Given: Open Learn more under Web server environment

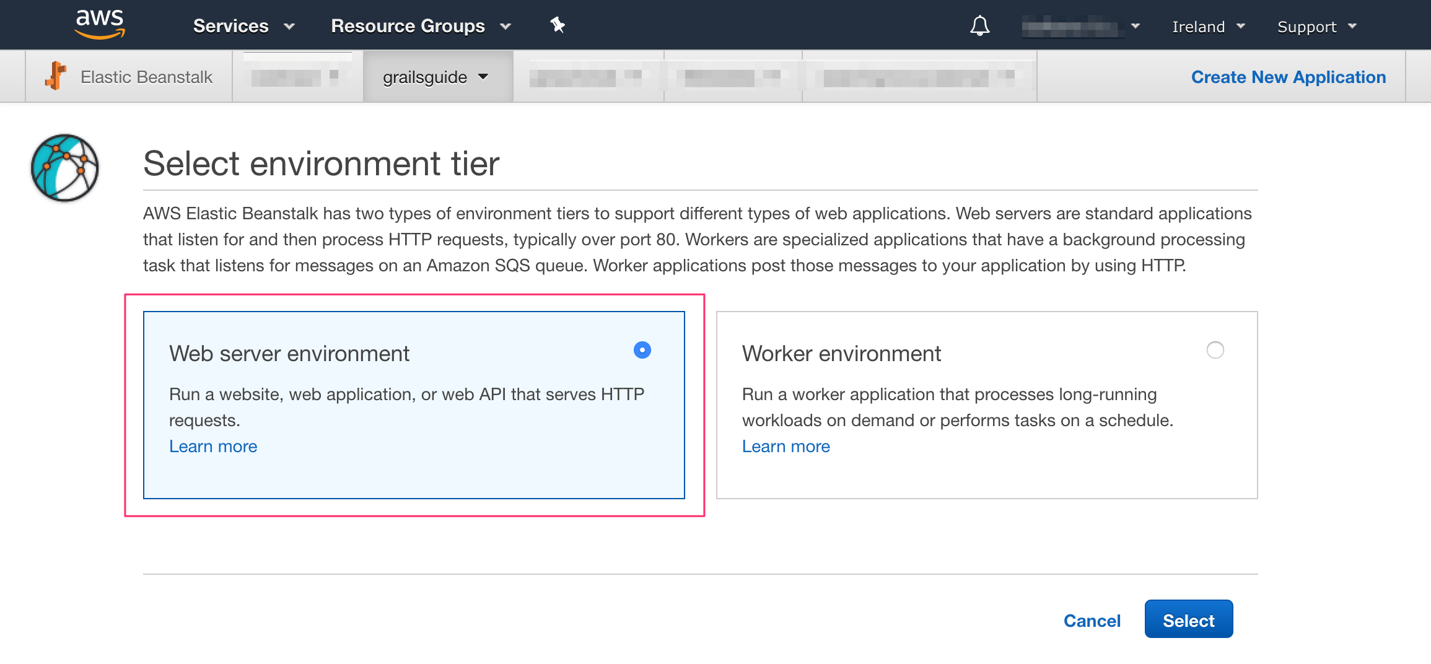Looking at the screenshot, I should (213, 446).
